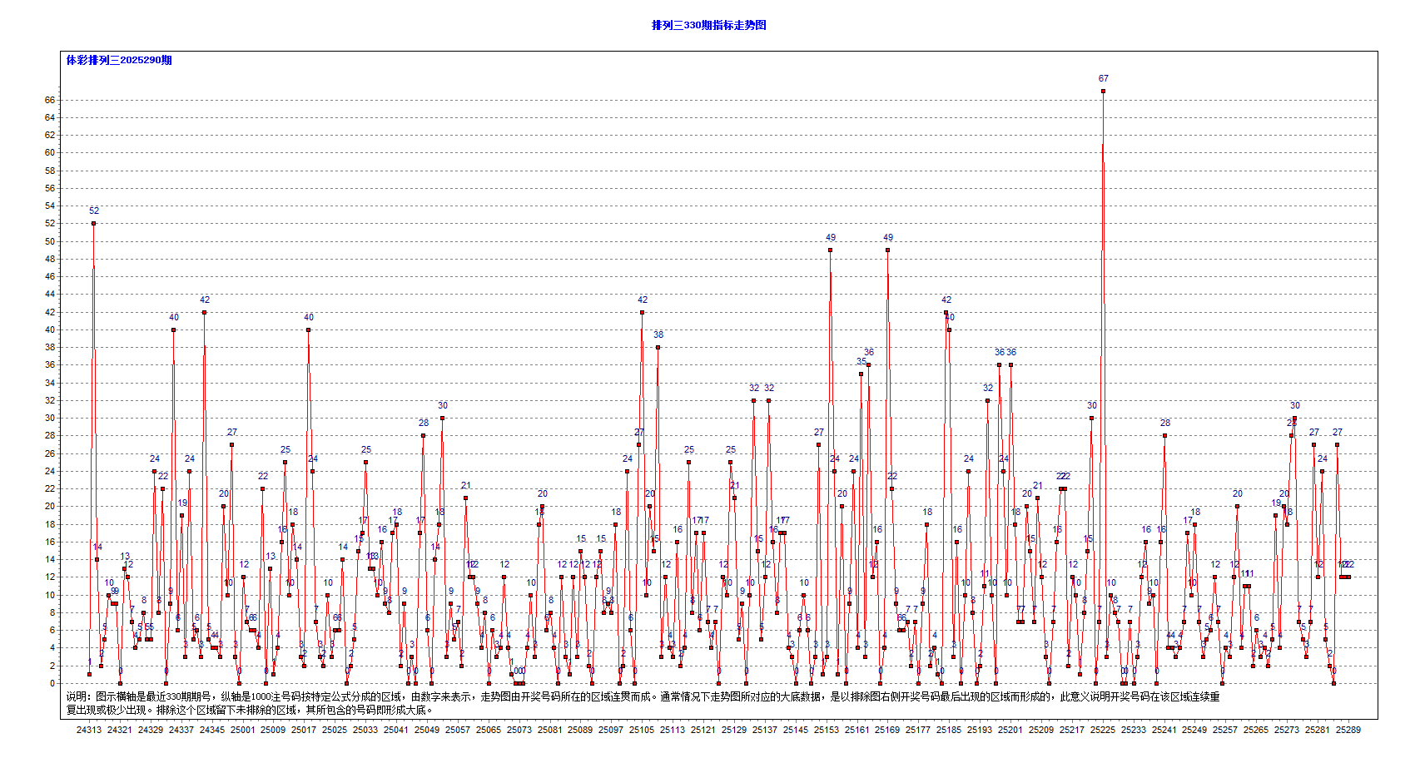Select x-axis period label 25289
The width and height of the screenshot is (1420, 758).
[1348, 730]
